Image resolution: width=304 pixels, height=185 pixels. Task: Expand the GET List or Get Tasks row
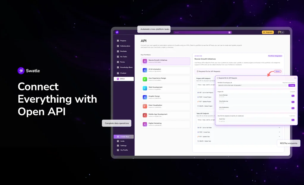[x=279, y=127]
